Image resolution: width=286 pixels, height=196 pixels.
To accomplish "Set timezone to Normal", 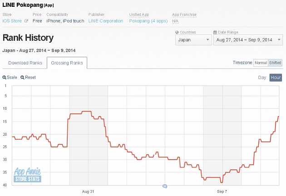I will point(261,63).
